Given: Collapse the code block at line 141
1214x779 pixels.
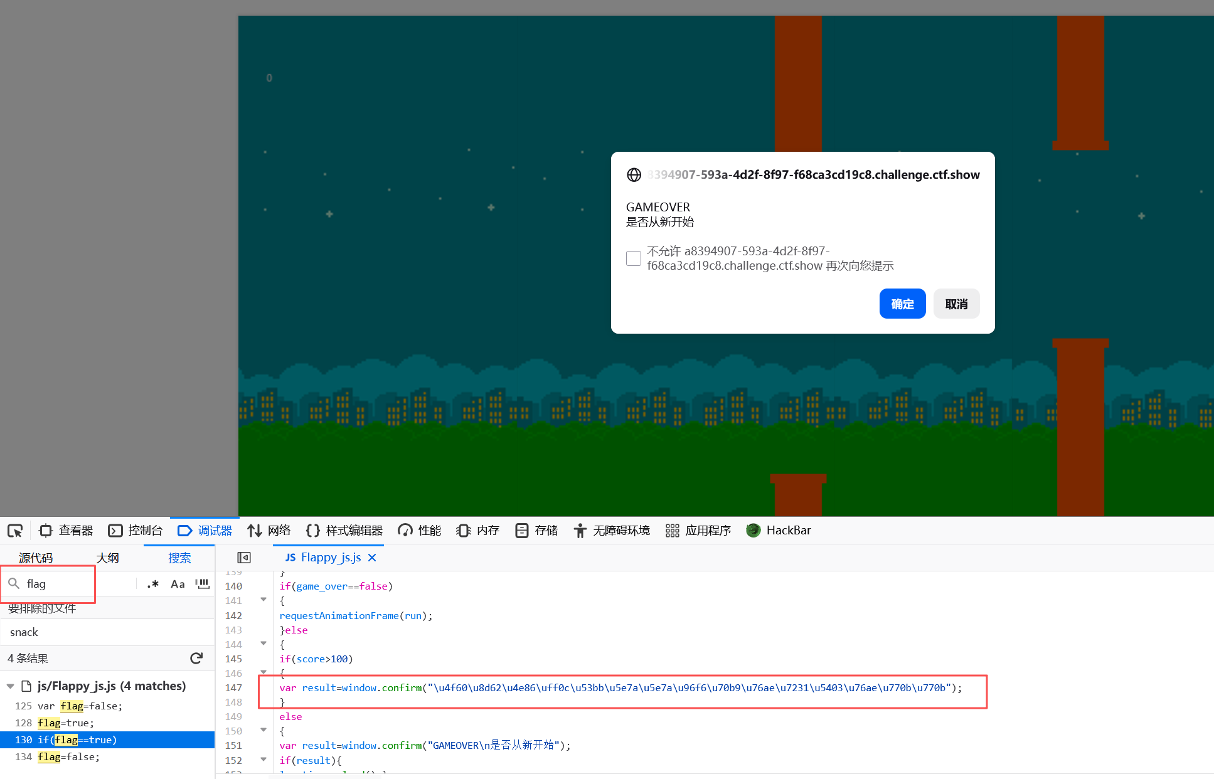Looking at the screenshot, I should 264,600.
